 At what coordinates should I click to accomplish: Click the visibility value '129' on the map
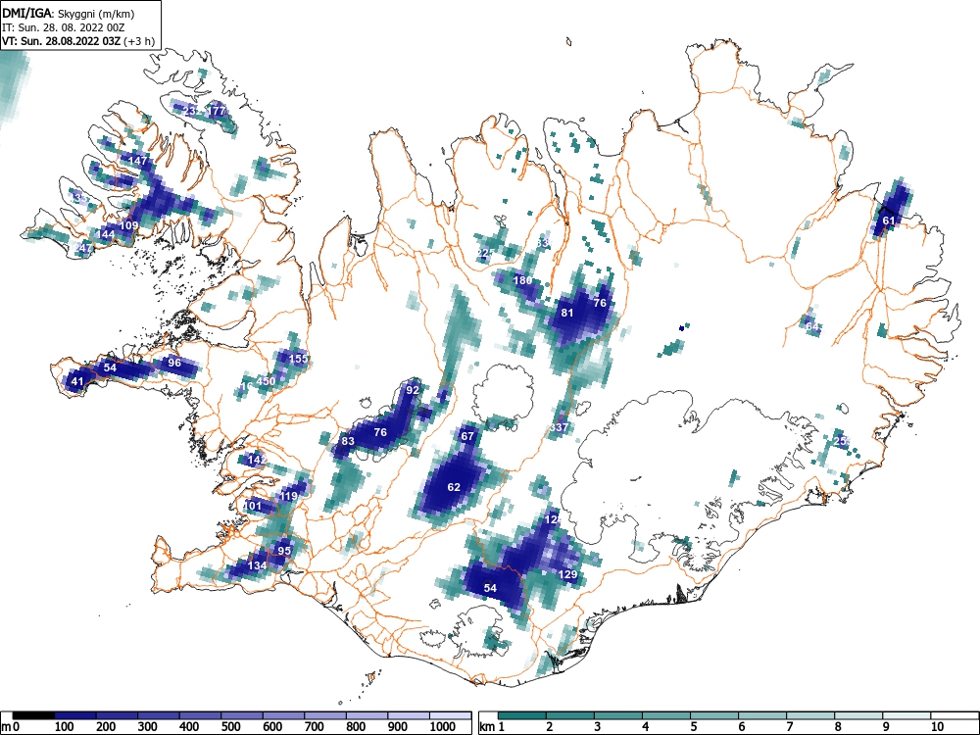(567, 574)
